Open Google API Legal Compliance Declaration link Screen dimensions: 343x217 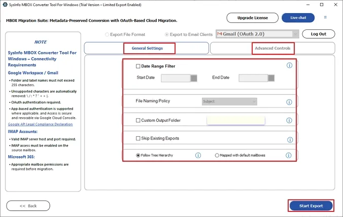pyautogui.click(x=40, y=124)
